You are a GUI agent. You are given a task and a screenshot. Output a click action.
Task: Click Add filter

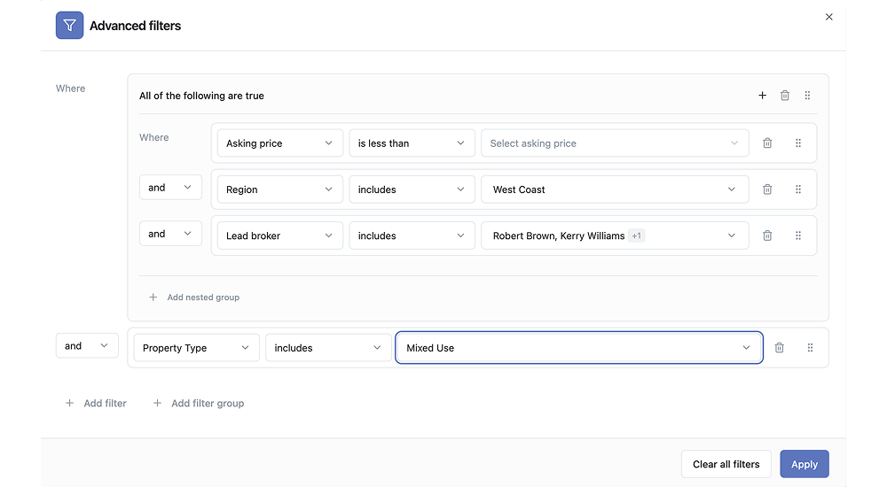[x=97, y=404]
